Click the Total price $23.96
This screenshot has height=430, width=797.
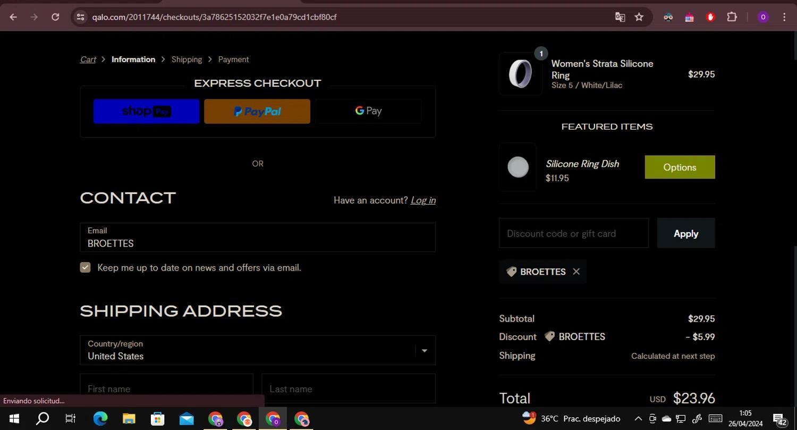click(x=694, y=398)
